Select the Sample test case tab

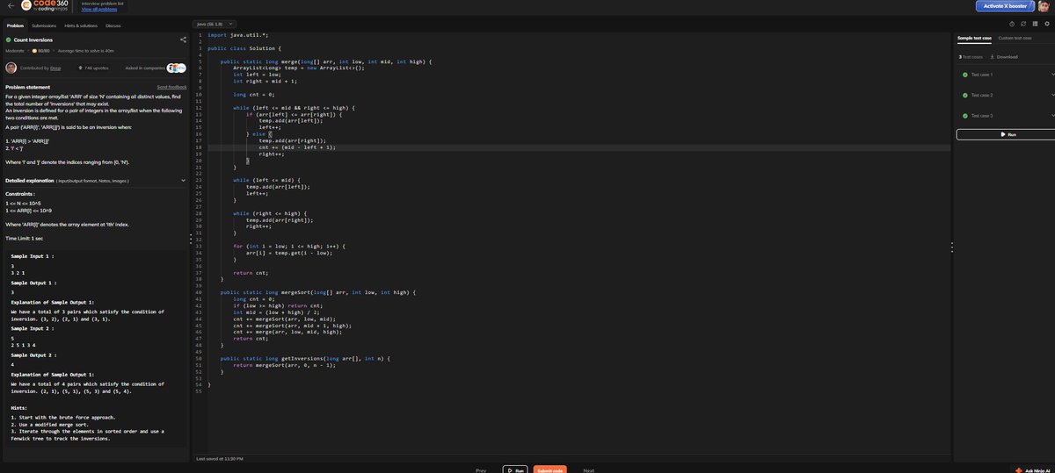(x=974, y=38)
